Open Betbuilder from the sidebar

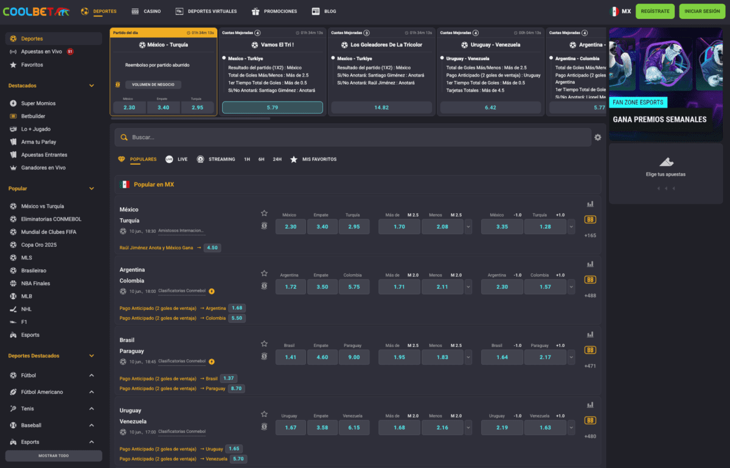tap(33, 116)
